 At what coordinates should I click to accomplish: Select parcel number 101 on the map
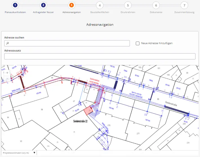pyautogui.click(x=159, y=68)
